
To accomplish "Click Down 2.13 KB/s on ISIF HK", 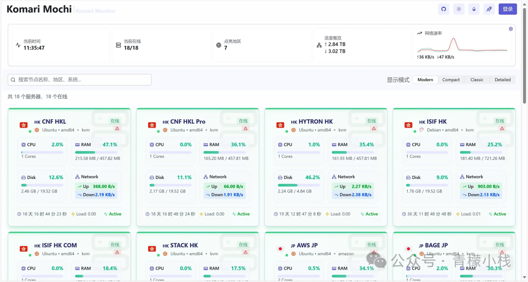I will point(481,195).
